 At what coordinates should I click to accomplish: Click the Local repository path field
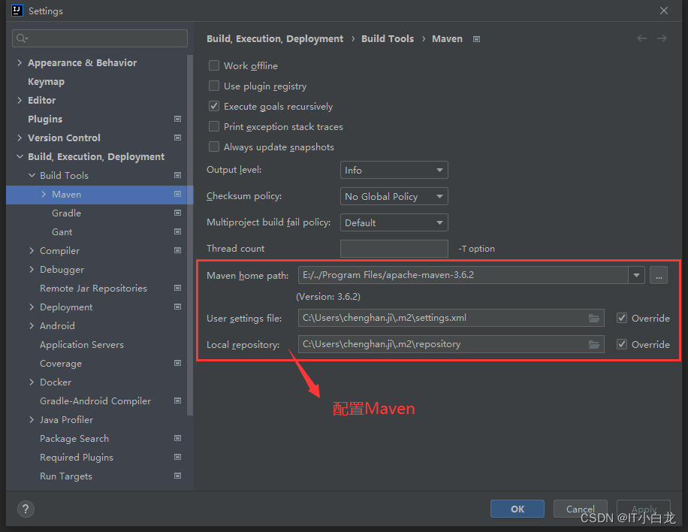451,345
